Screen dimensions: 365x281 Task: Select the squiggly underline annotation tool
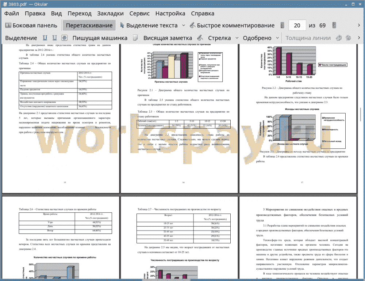tap(55, 38)
